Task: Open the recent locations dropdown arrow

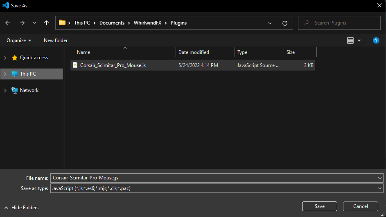Action: click(x=34, y=23)
